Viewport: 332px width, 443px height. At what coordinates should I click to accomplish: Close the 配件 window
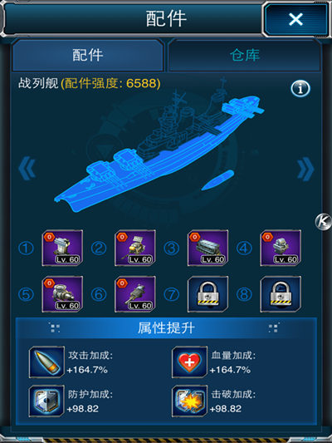tap(295, 19)
